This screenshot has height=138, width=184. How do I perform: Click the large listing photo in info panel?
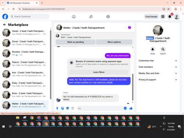tap(158, 30)
